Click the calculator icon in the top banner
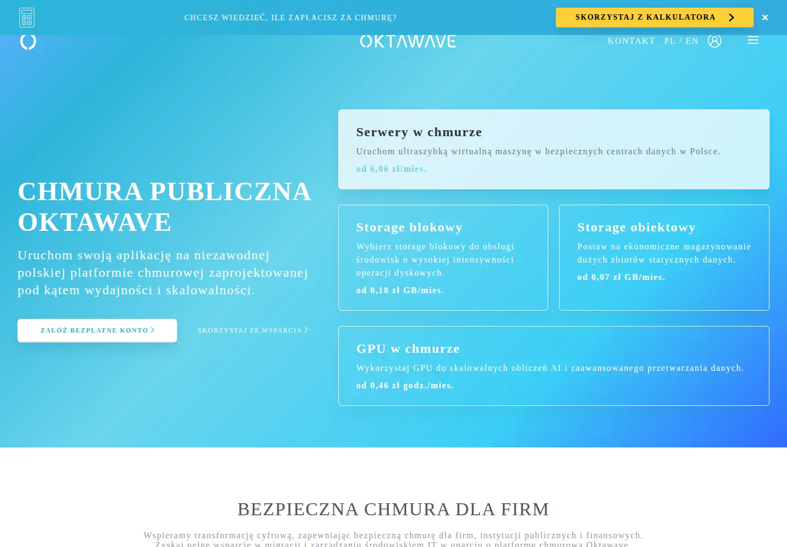Image resolution: width=787 pixels, height=547 pixels. point(27,18)
